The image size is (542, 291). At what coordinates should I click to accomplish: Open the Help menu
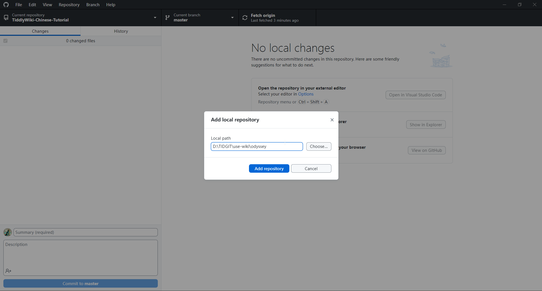(x=111, y=5)
